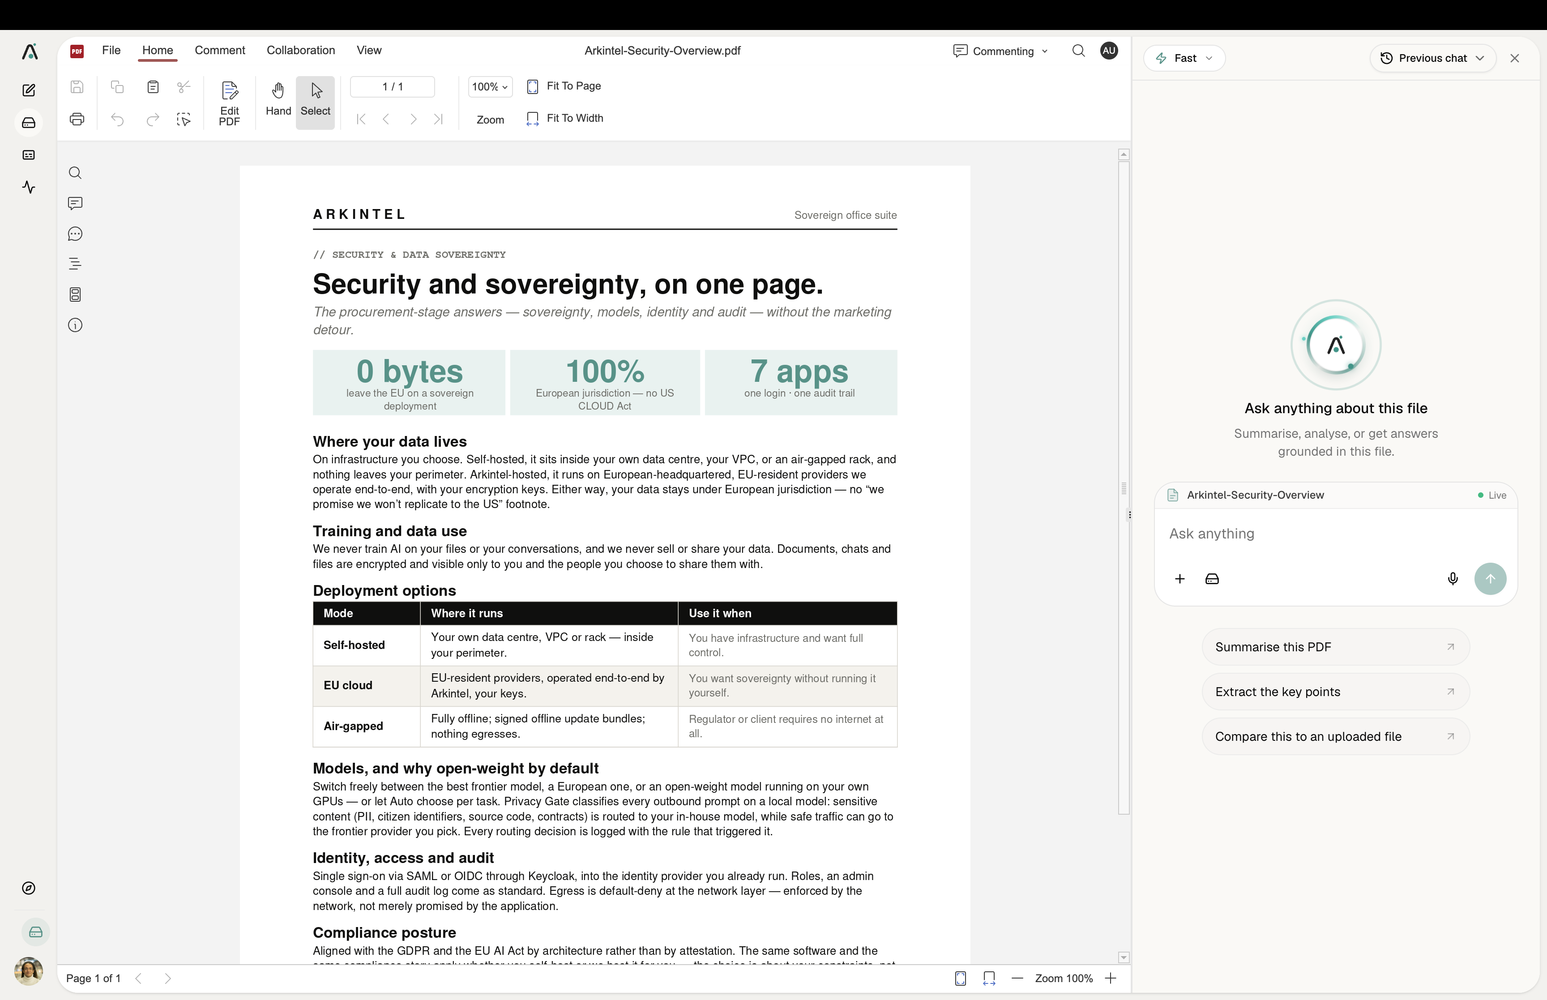This screenshot has height=1000, width=1547.
Task: Close the AI chat panel
Action: (1514, 59)
